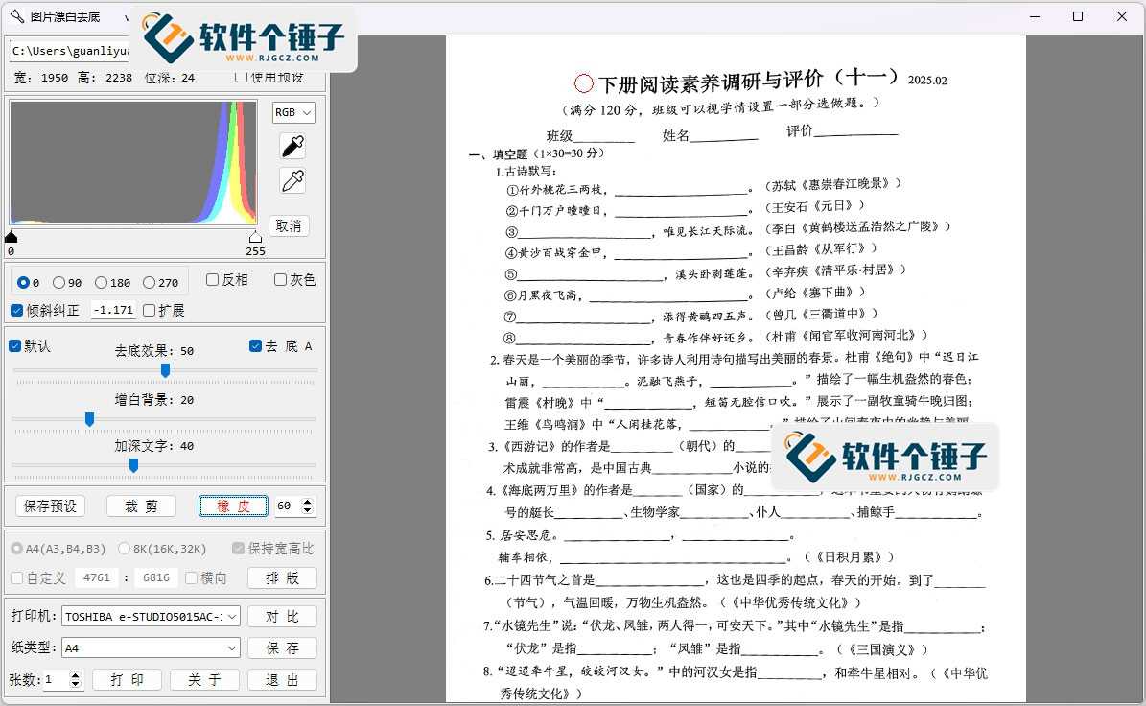Screen dimensions: 1146x706
Task: Click the 保存 save button
Action: tap(282, 647)
